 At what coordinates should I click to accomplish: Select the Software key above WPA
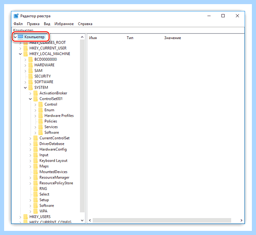click(x=47, y=206)
